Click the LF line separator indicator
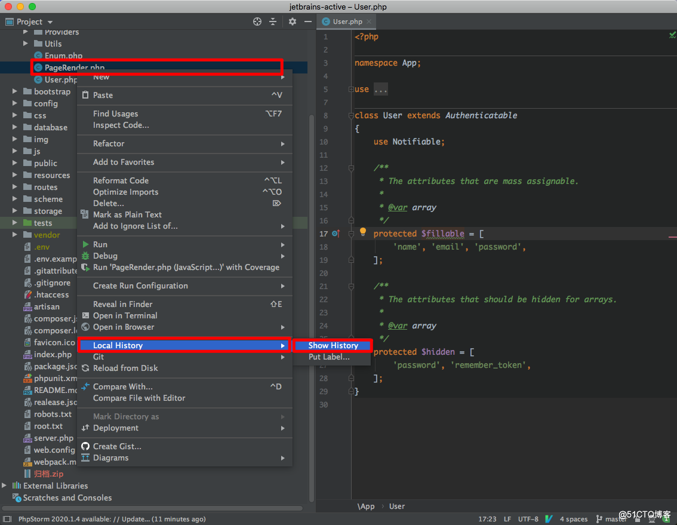The height and width of the screenshot is (525, 677). point(507,519)
